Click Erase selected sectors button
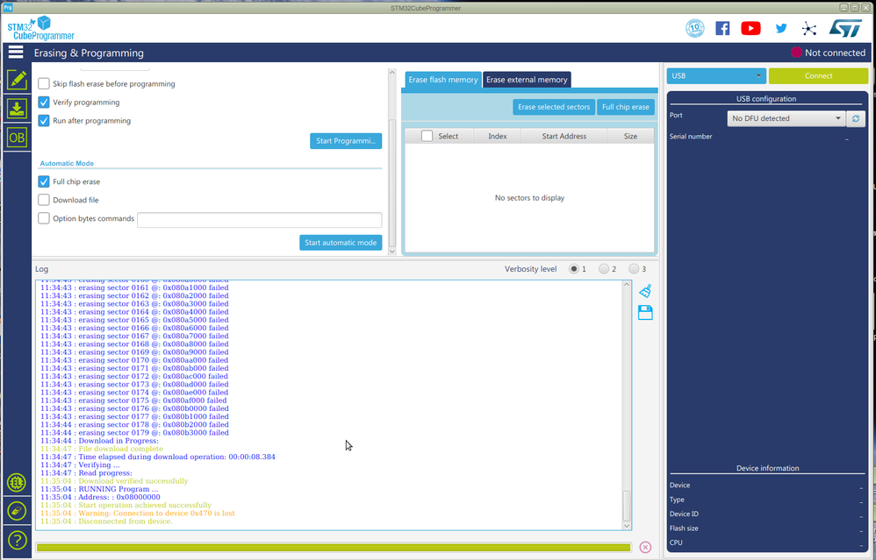 pos(554,107)
